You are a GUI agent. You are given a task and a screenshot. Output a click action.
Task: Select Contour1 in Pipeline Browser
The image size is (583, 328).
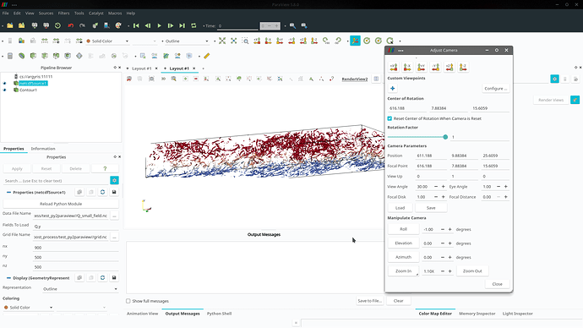click(28, 90)
